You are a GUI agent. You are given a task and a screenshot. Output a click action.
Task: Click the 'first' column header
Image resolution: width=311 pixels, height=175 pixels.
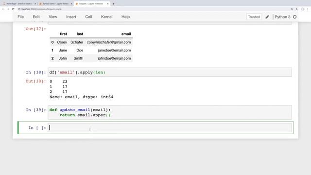click(x=64, y=34)
